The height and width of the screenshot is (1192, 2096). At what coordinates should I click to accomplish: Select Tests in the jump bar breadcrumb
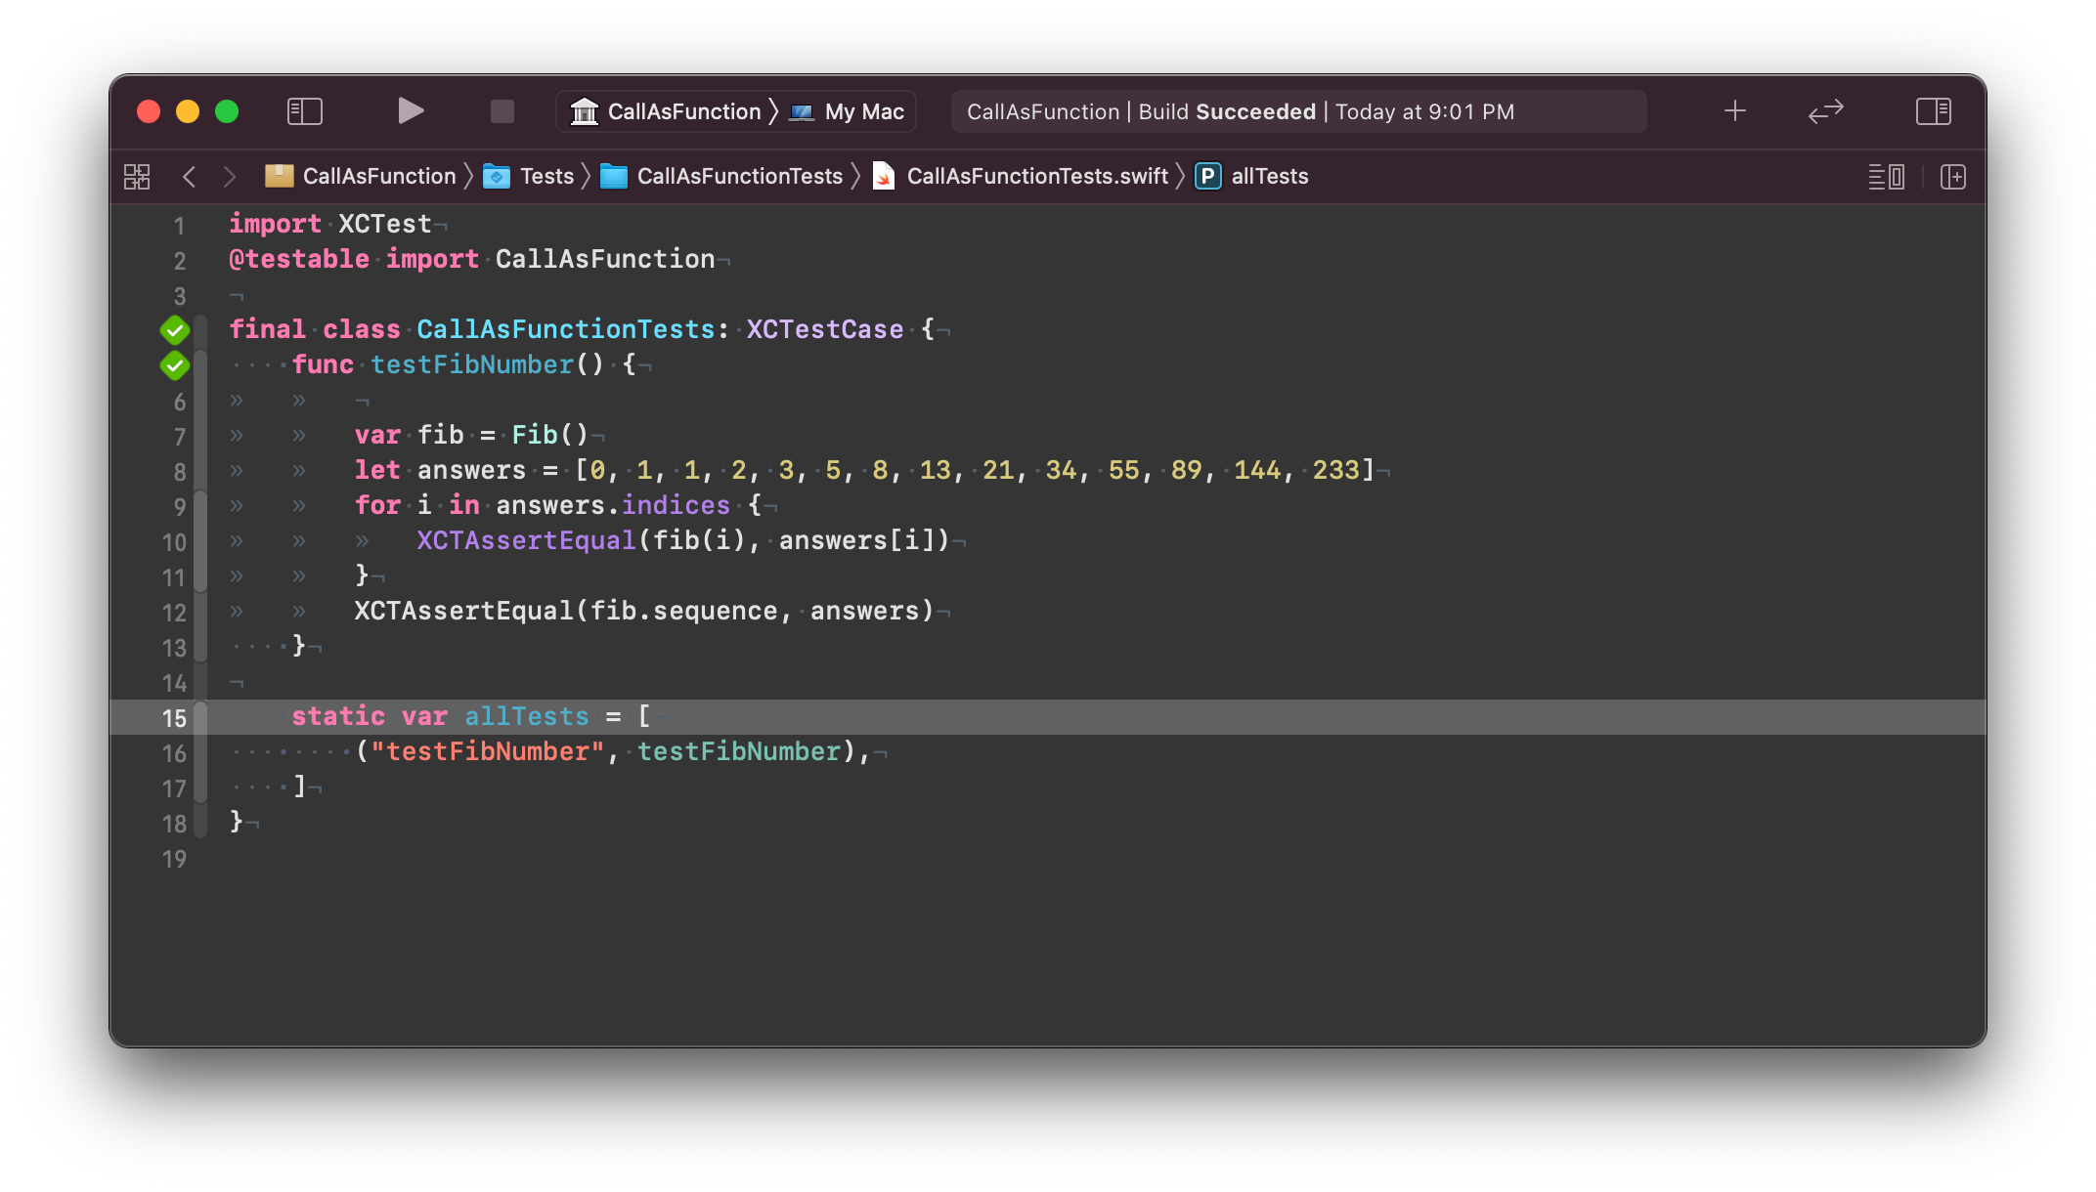click(546, 176)
